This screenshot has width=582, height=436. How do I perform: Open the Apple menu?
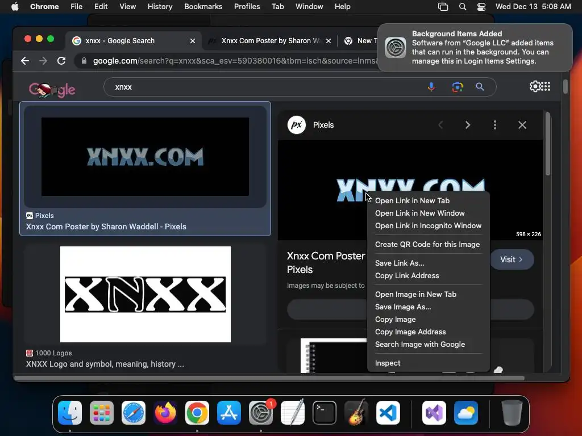[15, 6]
